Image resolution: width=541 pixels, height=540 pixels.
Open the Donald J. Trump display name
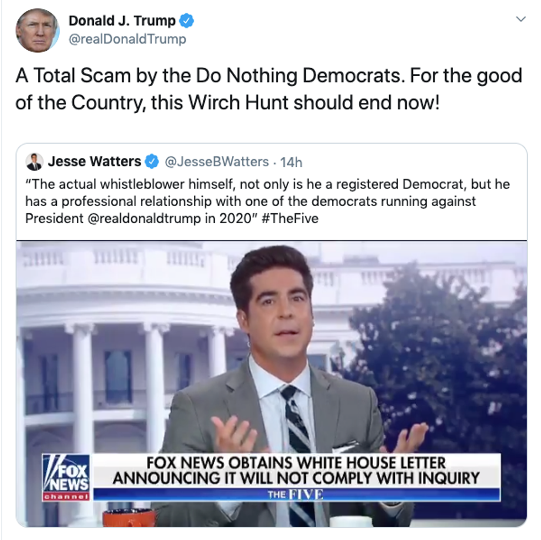[122, 20]
